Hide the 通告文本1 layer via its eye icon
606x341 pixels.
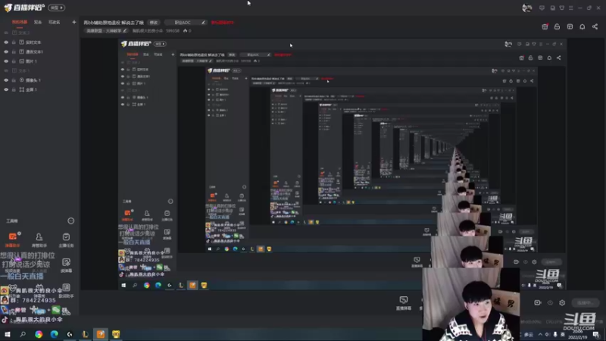[6, 52]
